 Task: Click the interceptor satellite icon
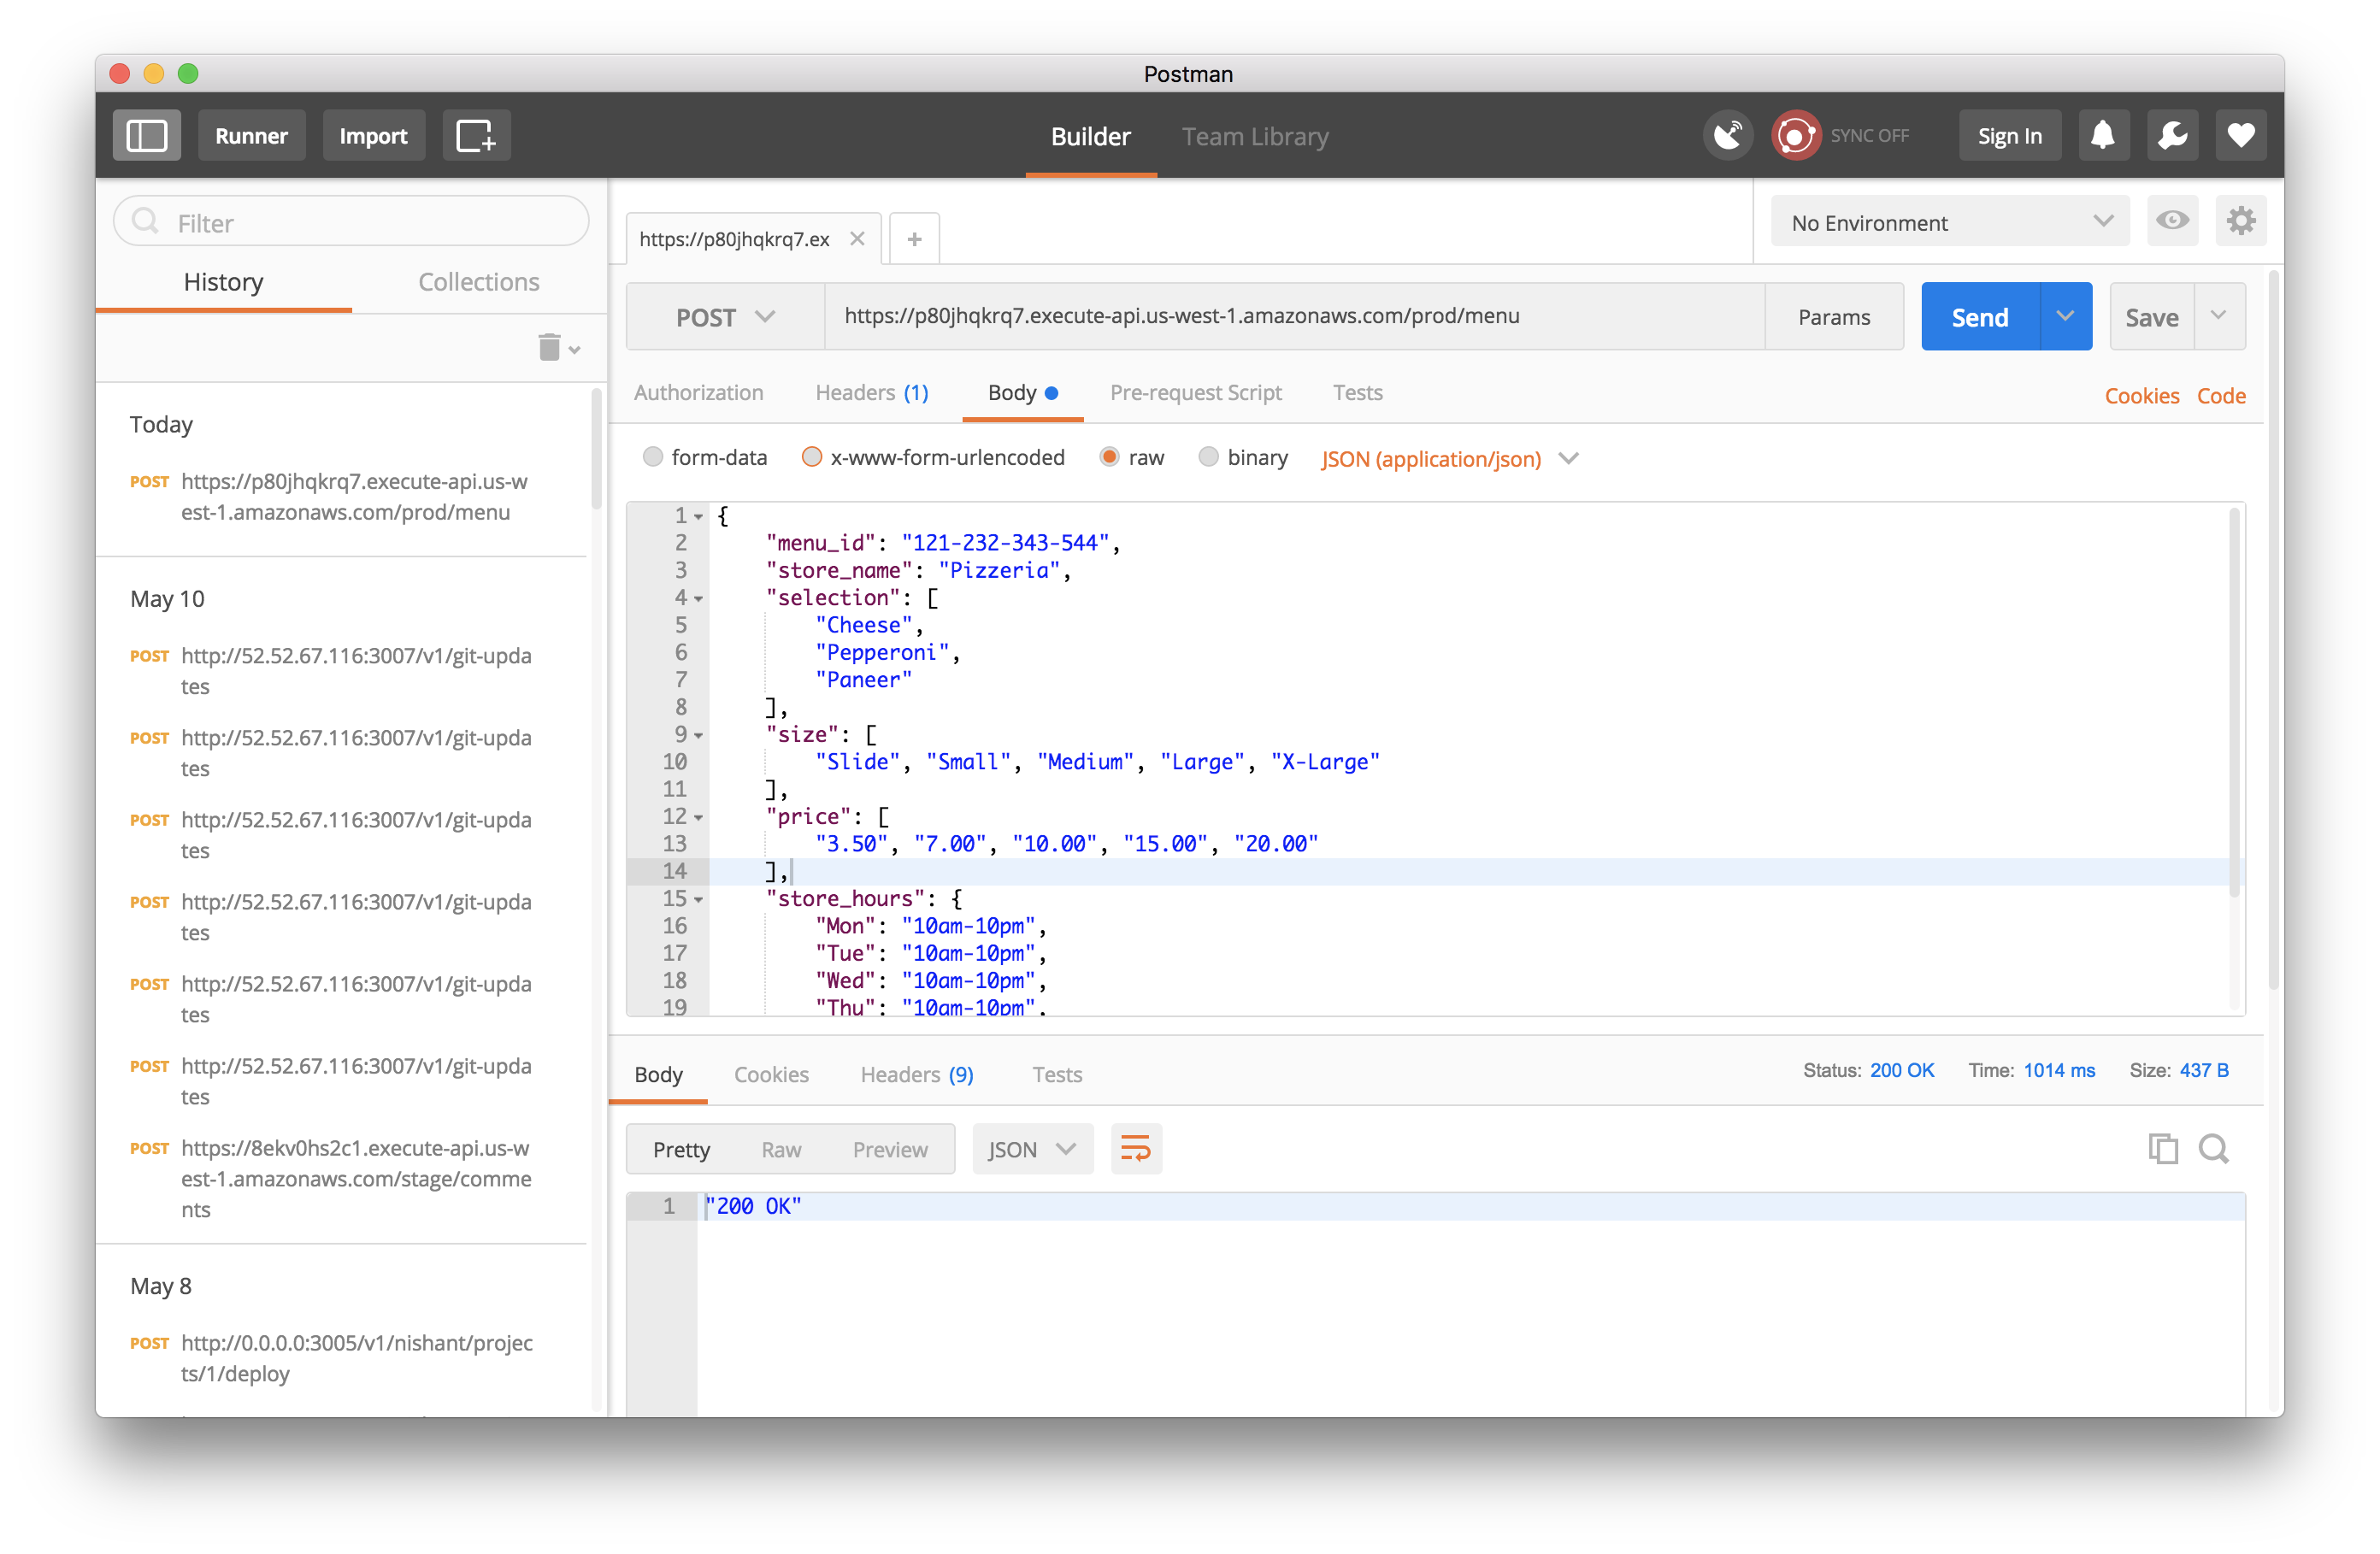pyautogui.click(x=1728, y=135)
